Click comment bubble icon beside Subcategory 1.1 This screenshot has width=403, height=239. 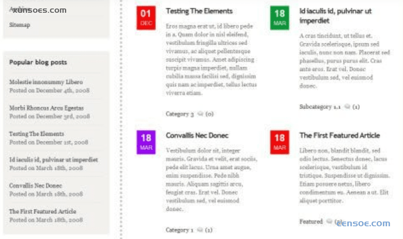347,107
